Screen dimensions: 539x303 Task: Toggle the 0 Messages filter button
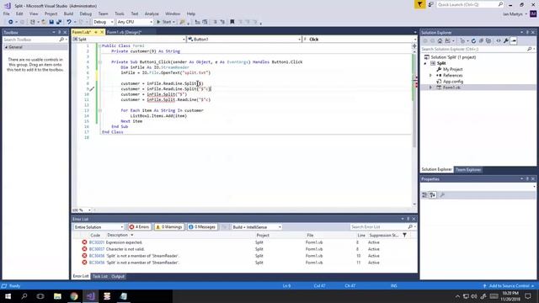coord(202,227)
